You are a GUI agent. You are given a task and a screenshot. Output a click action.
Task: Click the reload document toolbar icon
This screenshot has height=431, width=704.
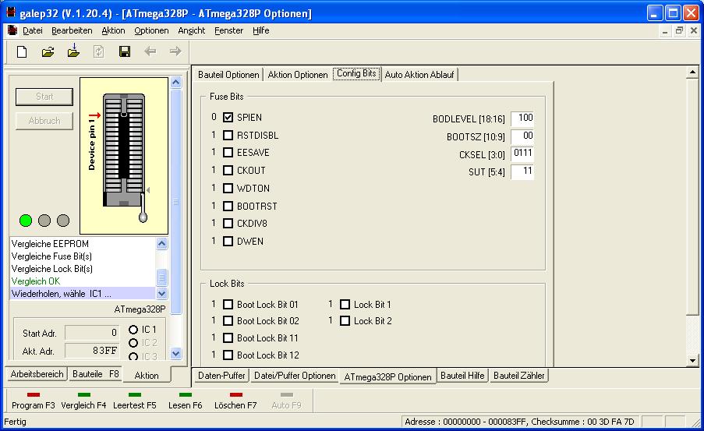pos(99,51)
